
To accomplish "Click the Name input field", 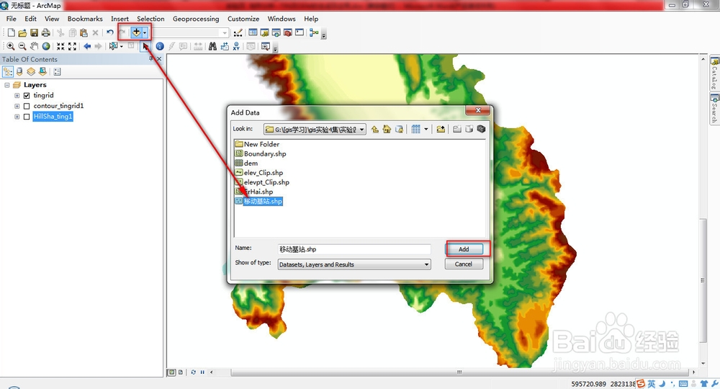I will [x=354, y=249].
